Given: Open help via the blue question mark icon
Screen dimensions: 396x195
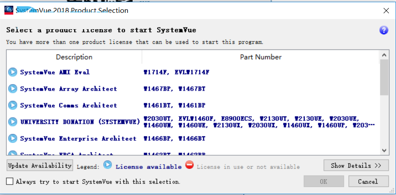Looking at the screenshot, I should [384, 30].
